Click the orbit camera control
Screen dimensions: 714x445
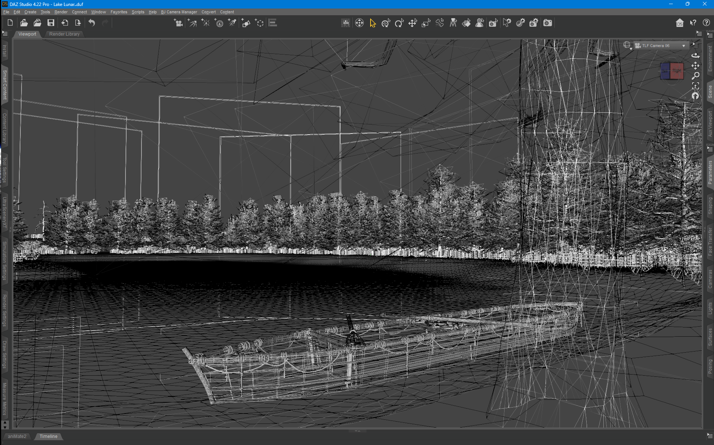[695, 56]
